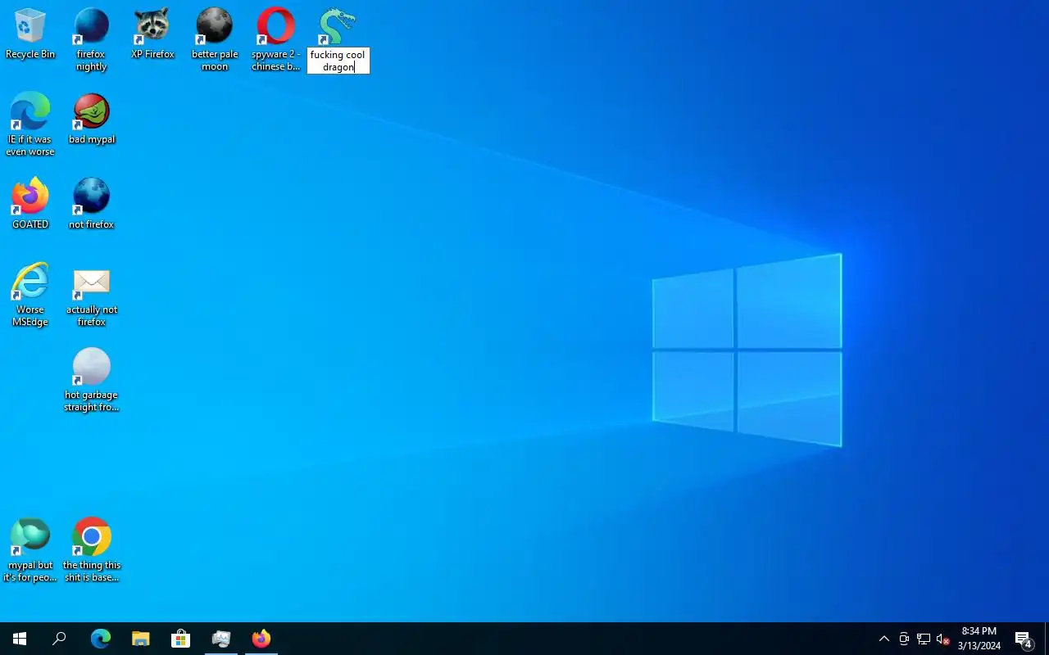Click the Show desktop sliver at the far edge of the taskbar
The width and height of the screenshot is (1049, 655).
[x=1047, y=639]
